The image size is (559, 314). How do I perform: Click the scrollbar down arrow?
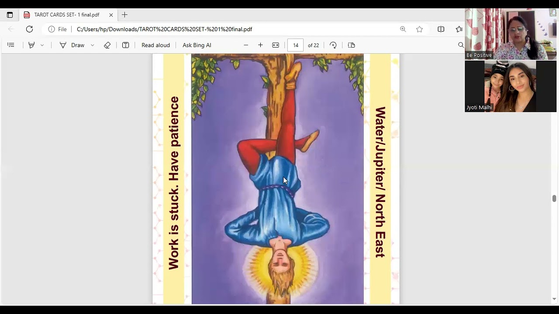[x=554, y=299]
